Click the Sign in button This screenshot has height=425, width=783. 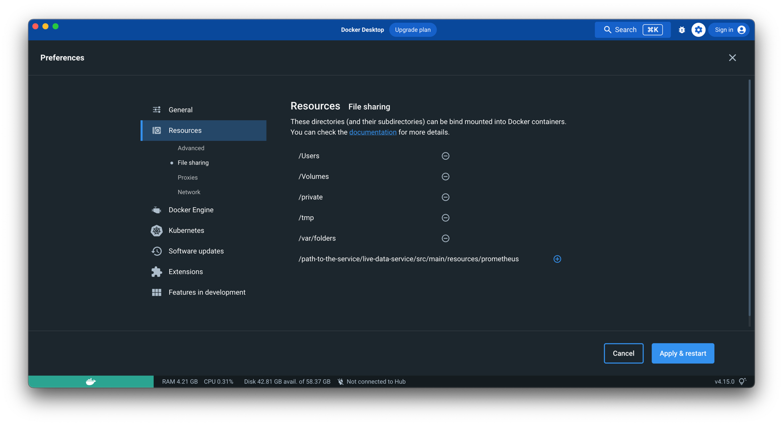click(x=730, y=30)
